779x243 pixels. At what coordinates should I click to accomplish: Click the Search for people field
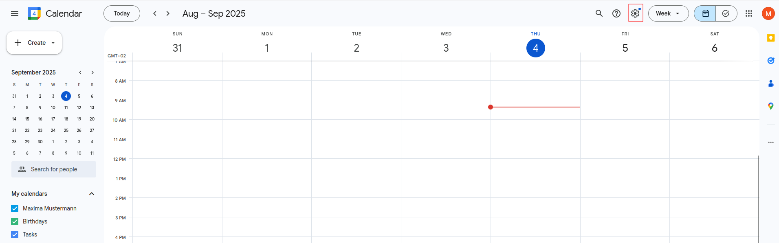coord(53,169)
